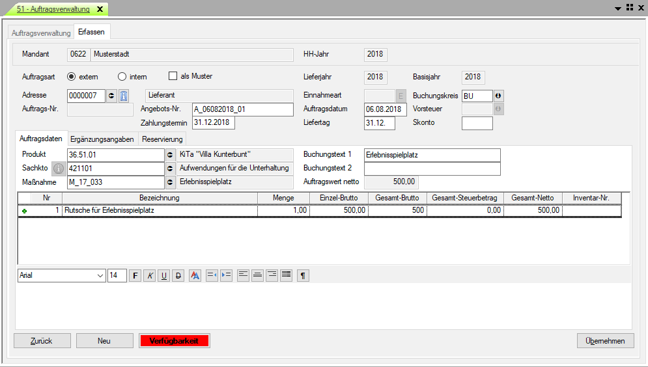
Task: Show paragraph marks with pilcrow icon
Action: click(303, 275)
